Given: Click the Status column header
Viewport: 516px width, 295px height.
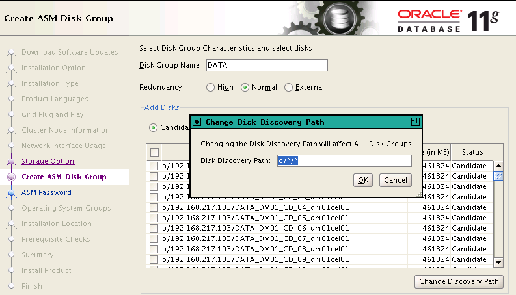Looking at the screenshot, I should coord(472,152).
